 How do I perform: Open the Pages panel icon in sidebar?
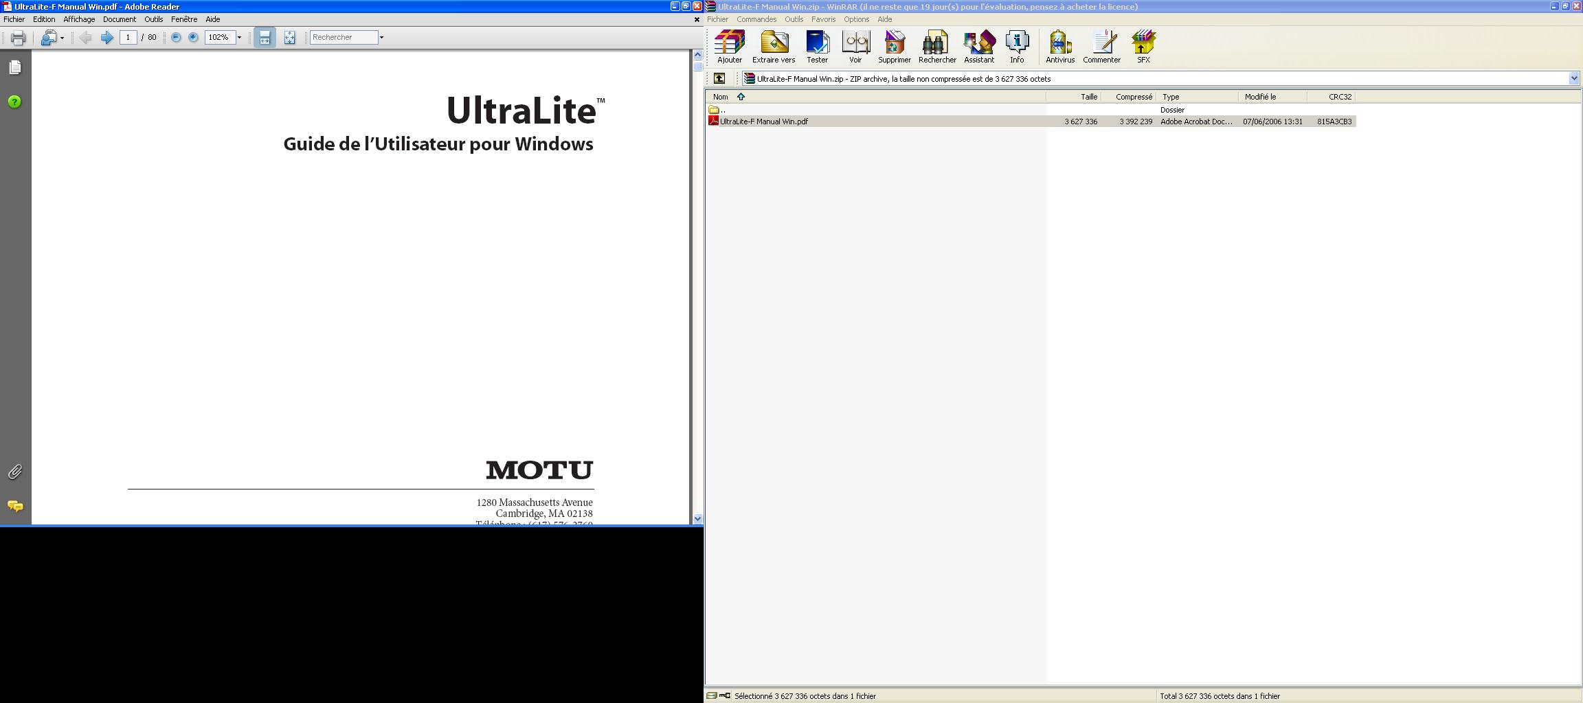click(15, 67)
